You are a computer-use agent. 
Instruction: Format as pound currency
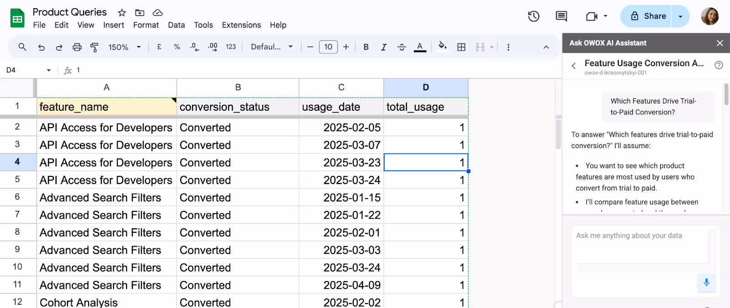pyautogui.click(x=159, y=47)
